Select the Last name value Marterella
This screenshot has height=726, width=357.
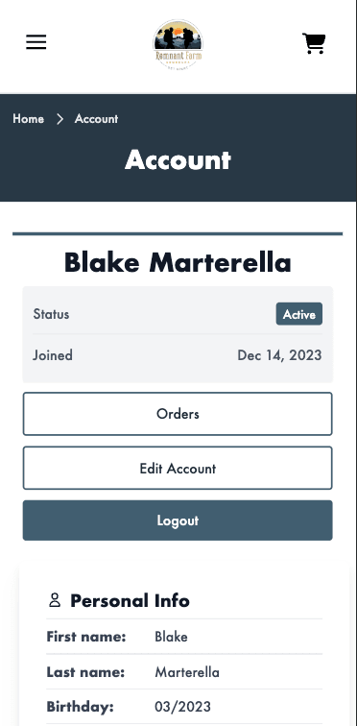187,672
